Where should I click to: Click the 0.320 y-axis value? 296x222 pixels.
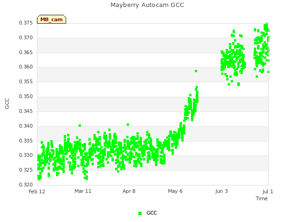click(x=26, y=185)
